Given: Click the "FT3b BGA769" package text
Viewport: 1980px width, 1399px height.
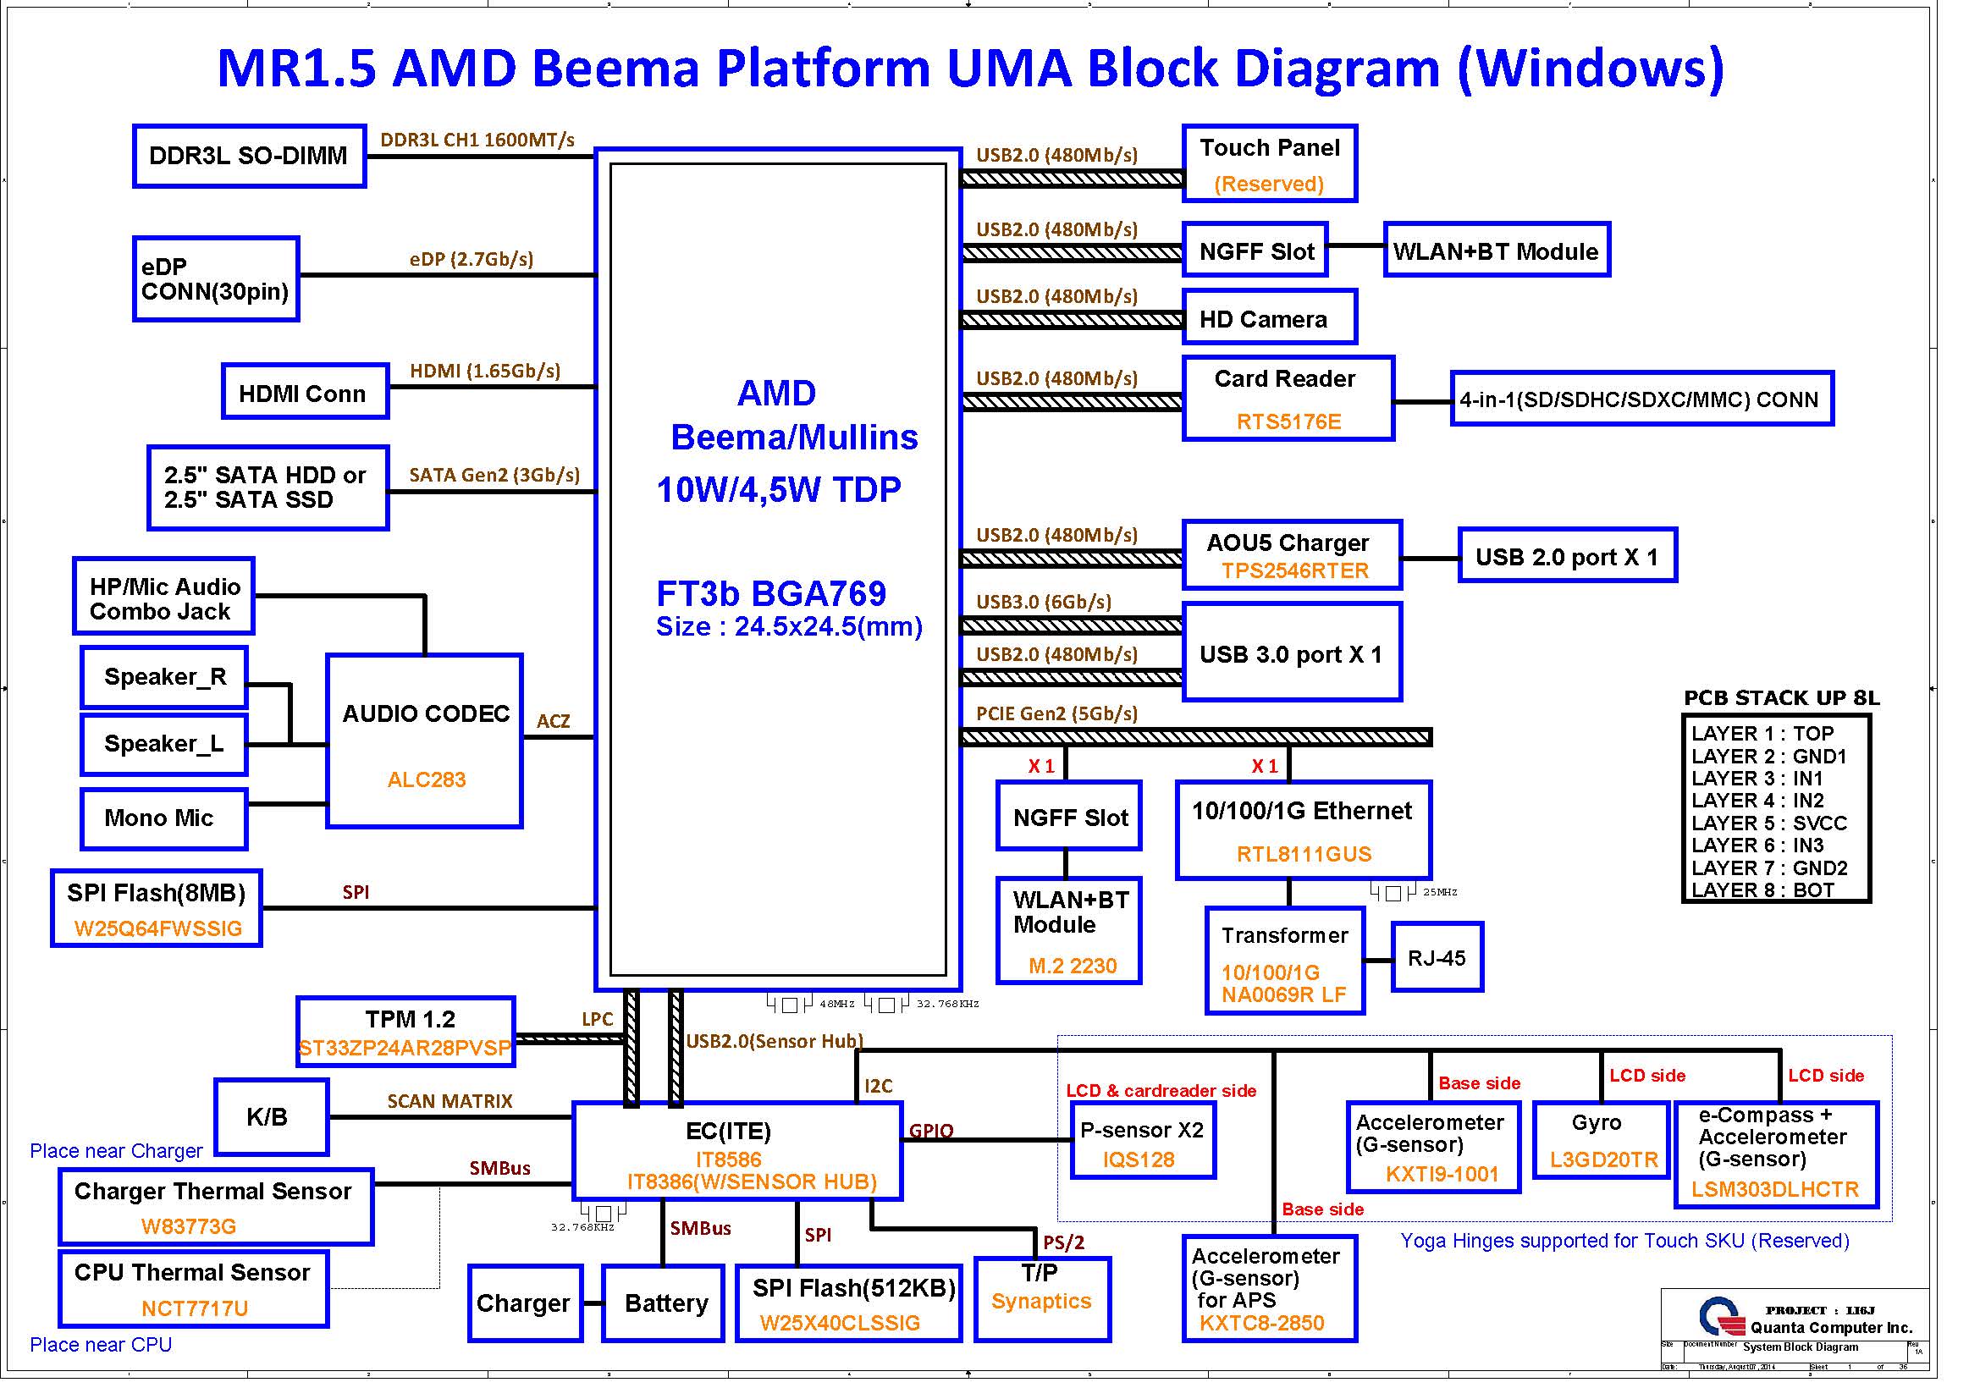Looking at the screenshot, I should tap(771, 594).
